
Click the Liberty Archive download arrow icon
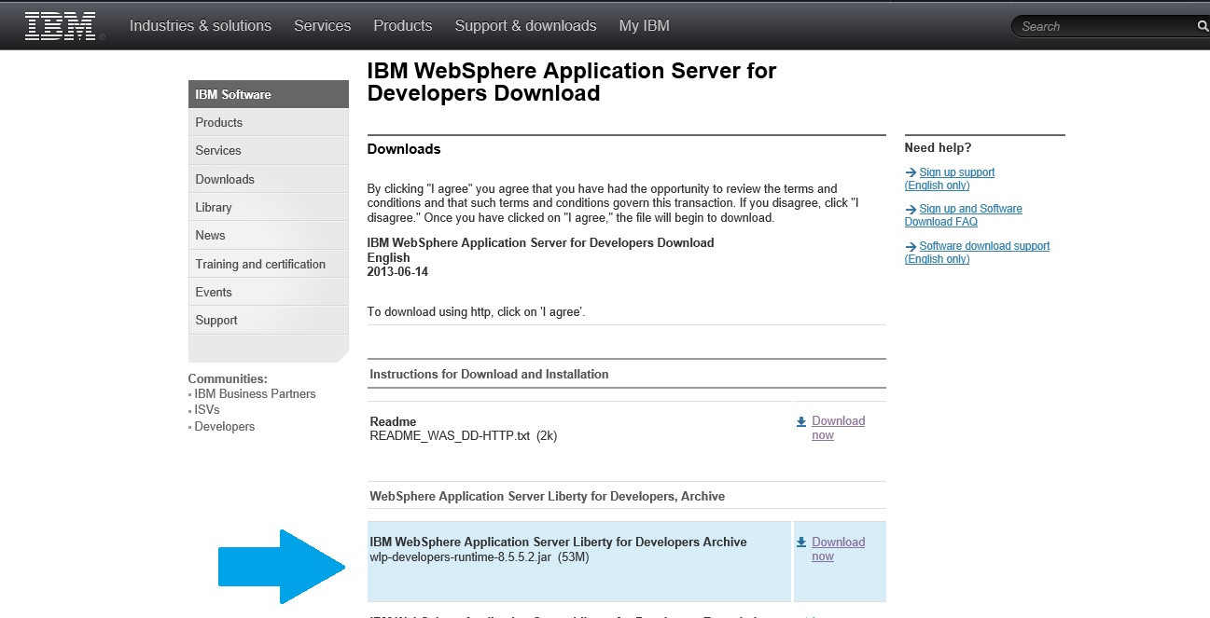[x=801, y=542]
